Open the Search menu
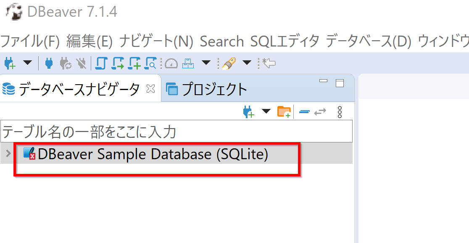The image size is (469, 243). click(x=221, y=41)
